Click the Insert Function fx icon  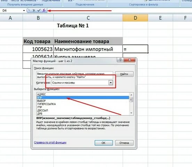[44, 10]
